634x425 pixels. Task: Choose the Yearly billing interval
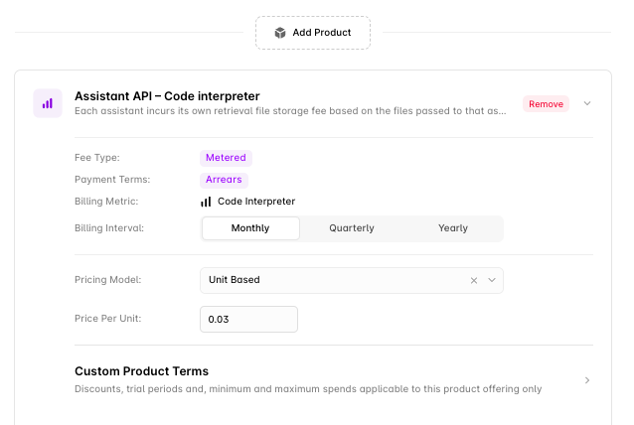click(x=453, y=228)
